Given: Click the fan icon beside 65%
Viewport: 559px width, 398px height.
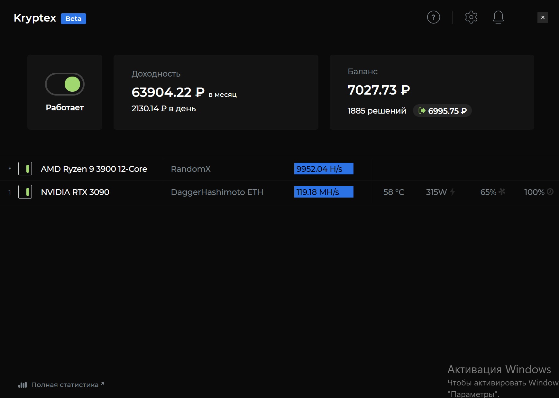Looking at the screenshot, I should (502, 192).
